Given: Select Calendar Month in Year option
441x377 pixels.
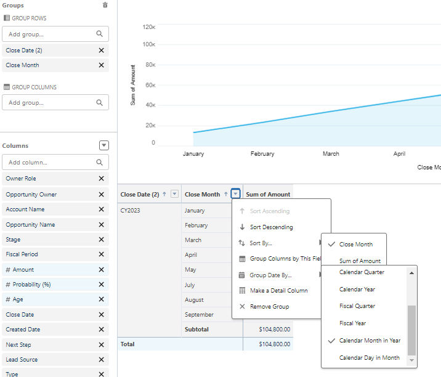Looking at the screenshot, I should pyautogui.click(x=370, y=341).
